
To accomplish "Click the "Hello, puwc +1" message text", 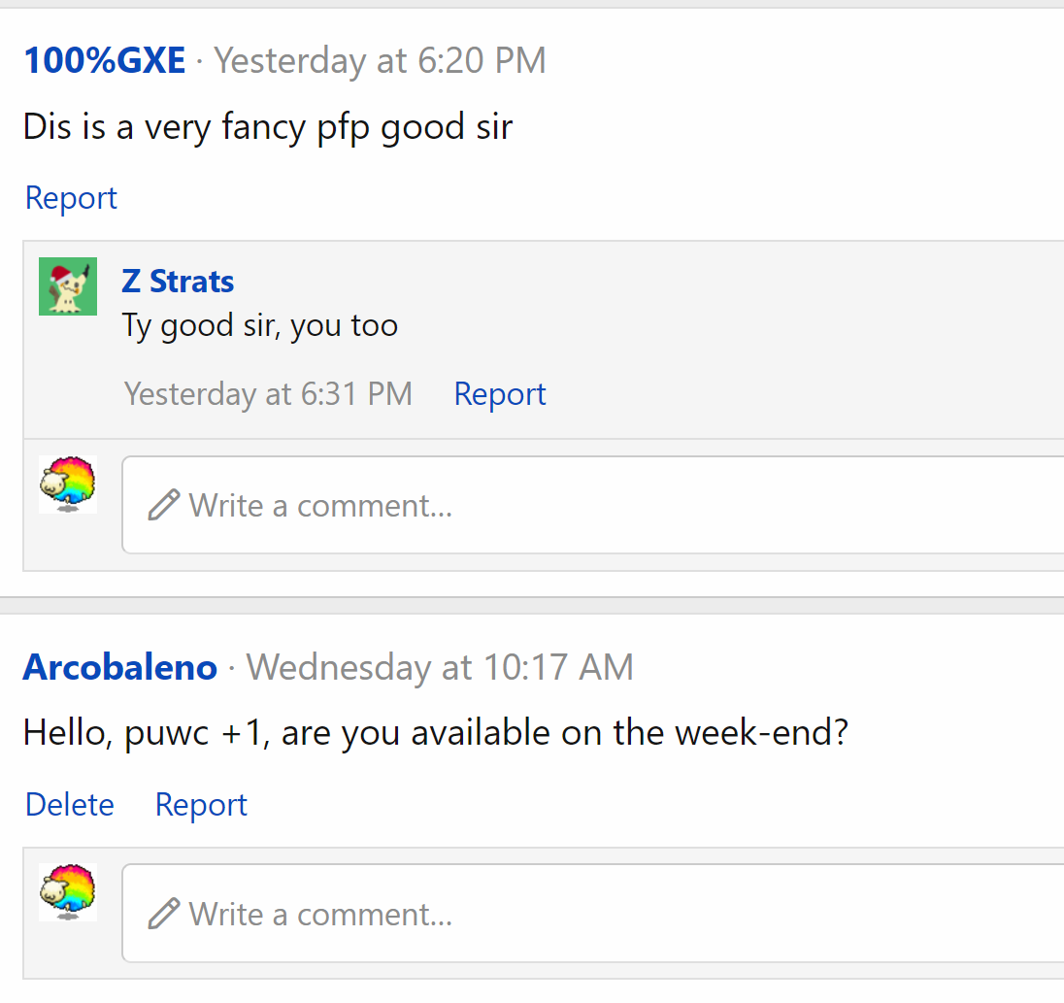I will click(436, 732).
